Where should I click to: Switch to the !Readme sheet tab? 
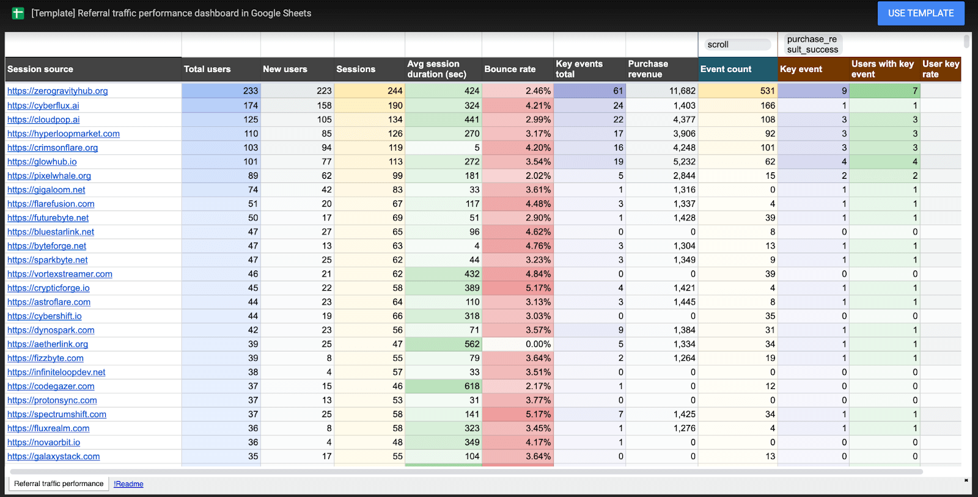[x=128, y=484]
